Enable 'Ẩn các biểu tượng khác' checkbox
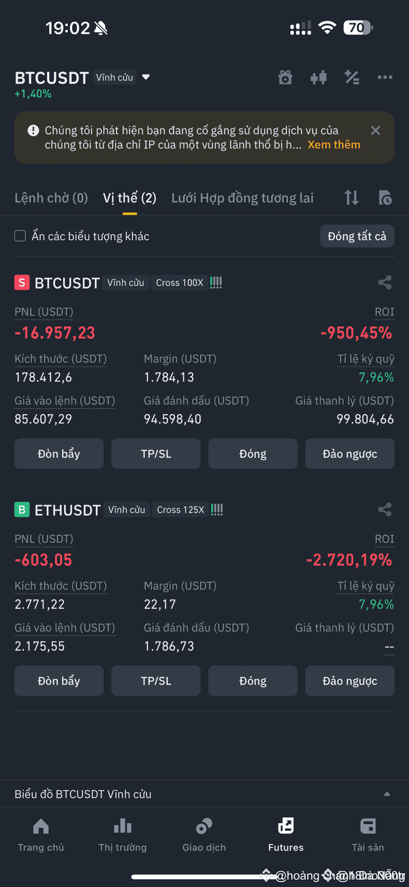Viewport: 409px width, 887px height. pyautogui.click(x=20, y=236)
